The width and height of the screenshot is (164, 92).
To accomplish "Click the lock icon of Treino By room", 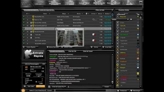I will pyautogui.click(x=31, y=35).
